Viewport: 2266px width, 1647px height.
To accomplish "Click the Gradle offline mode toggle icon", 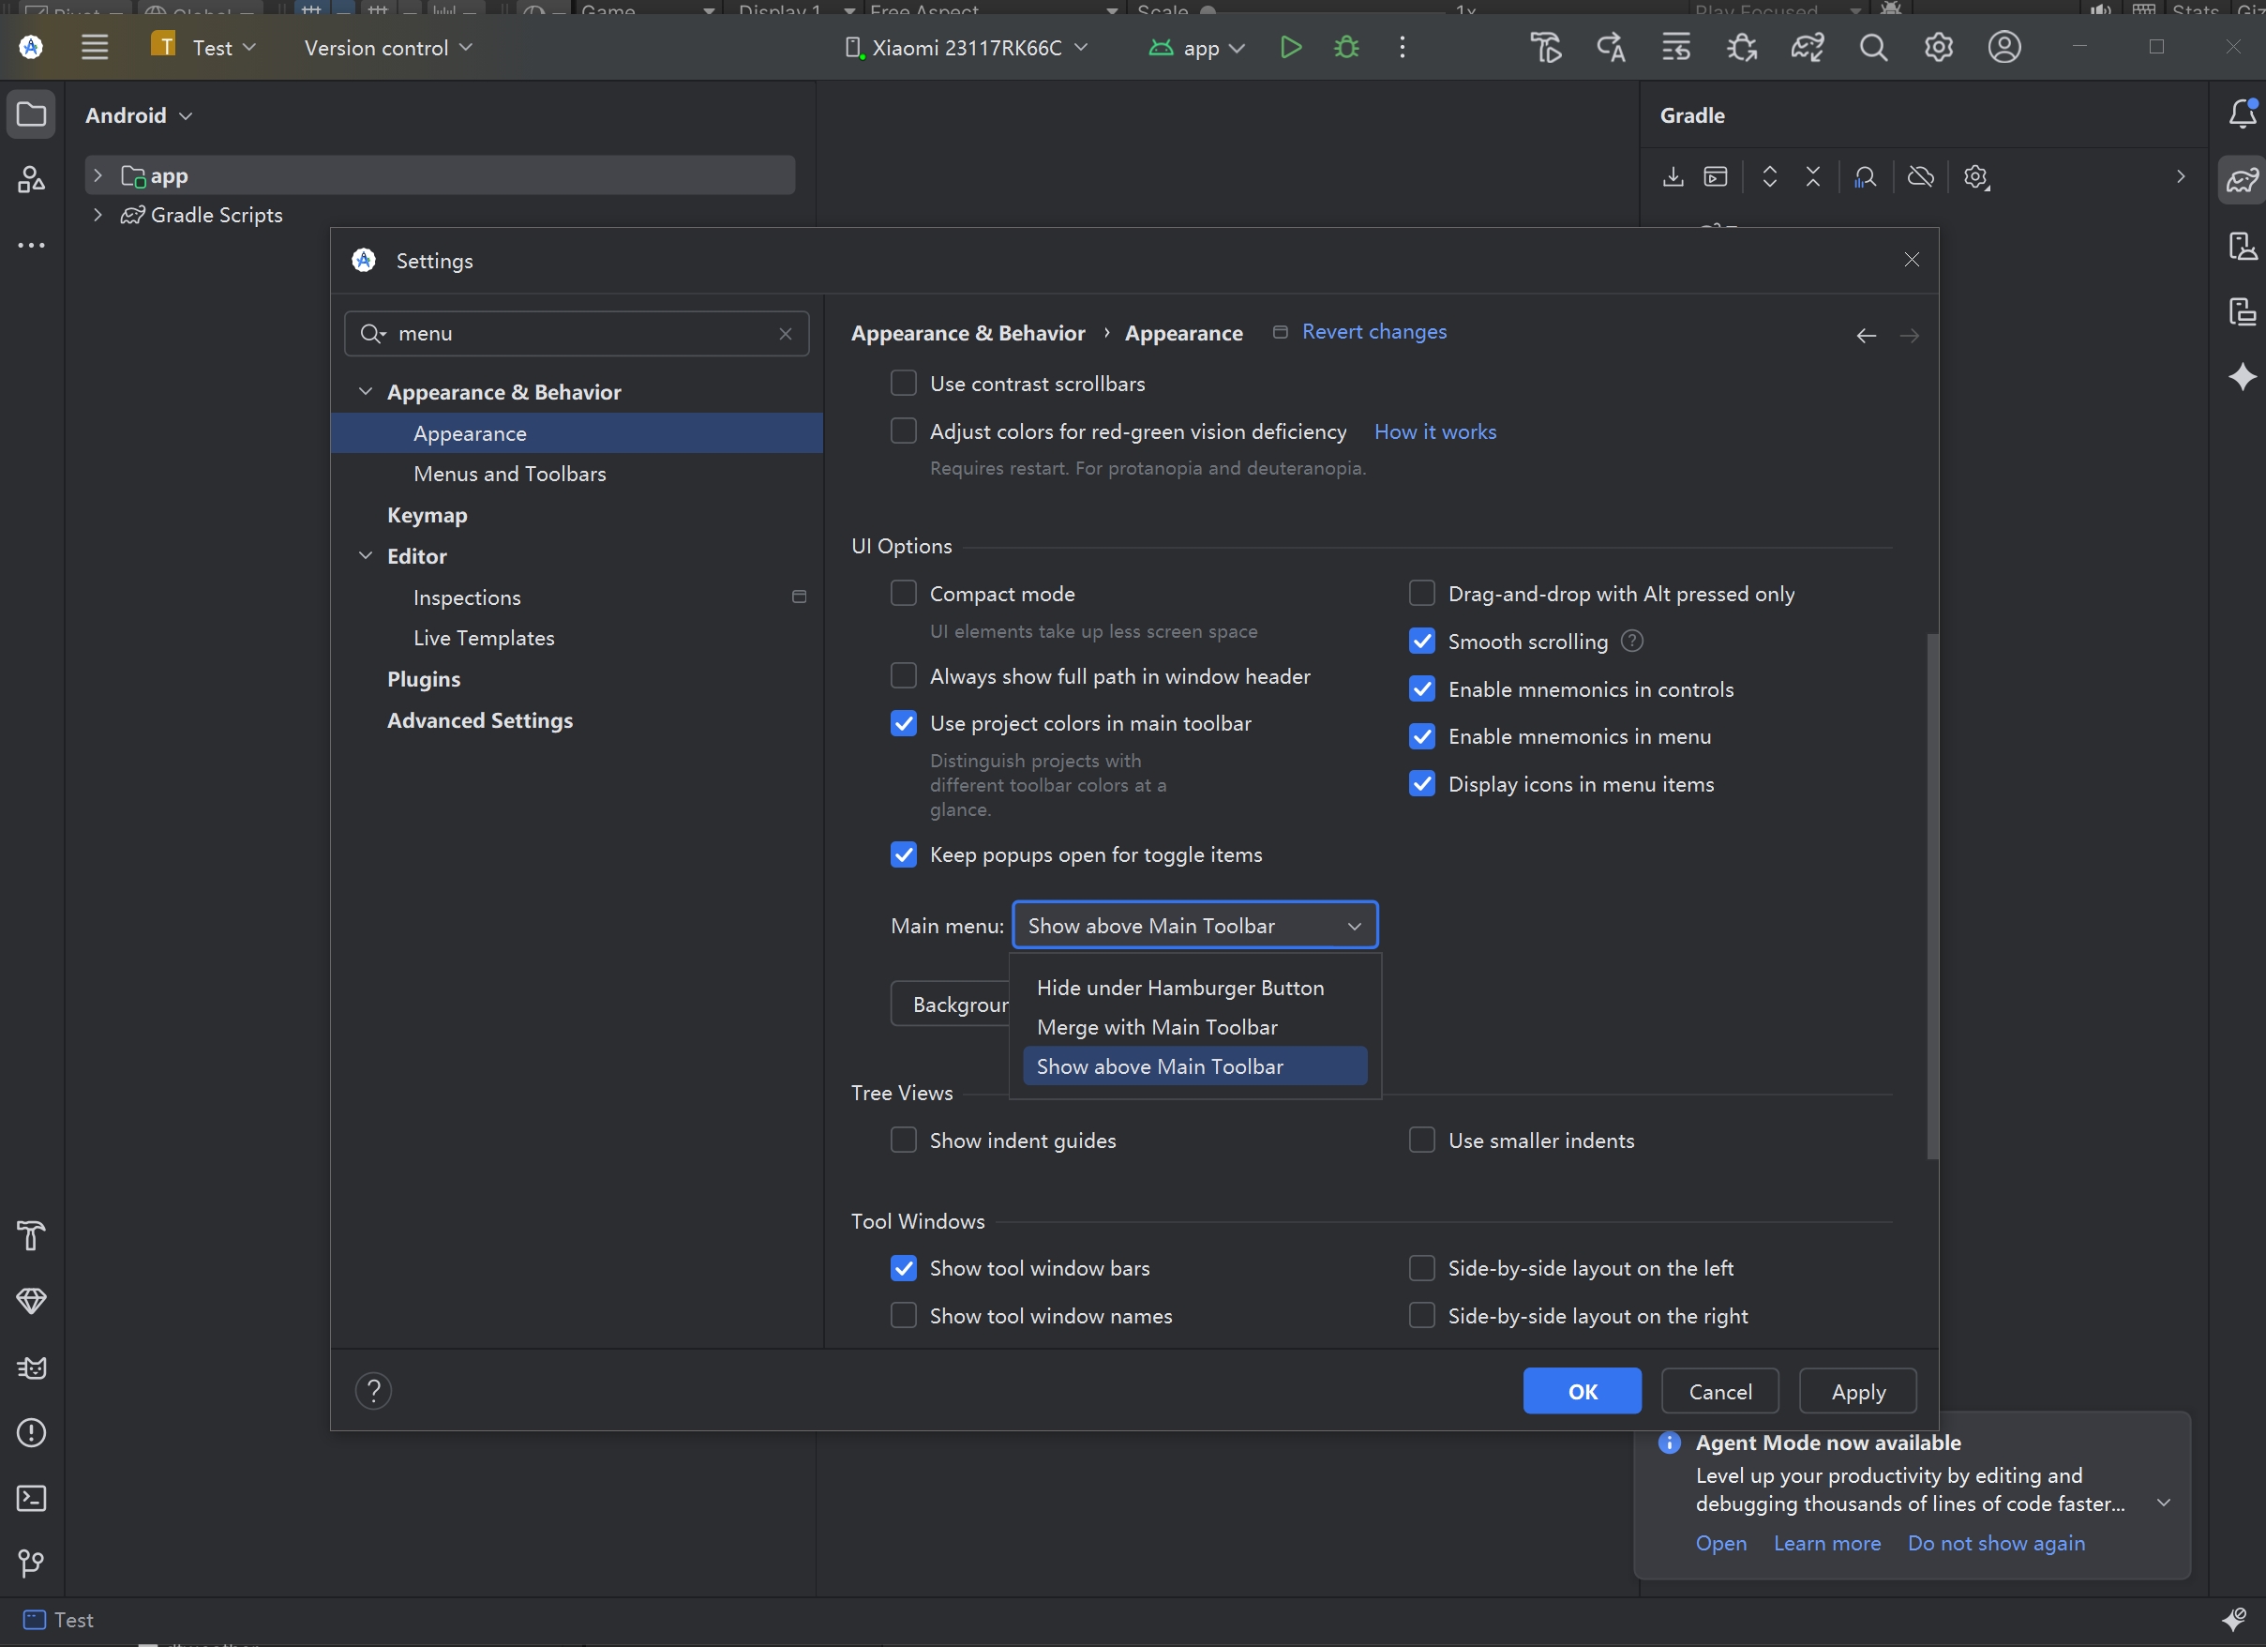I will pos(1919,177).
